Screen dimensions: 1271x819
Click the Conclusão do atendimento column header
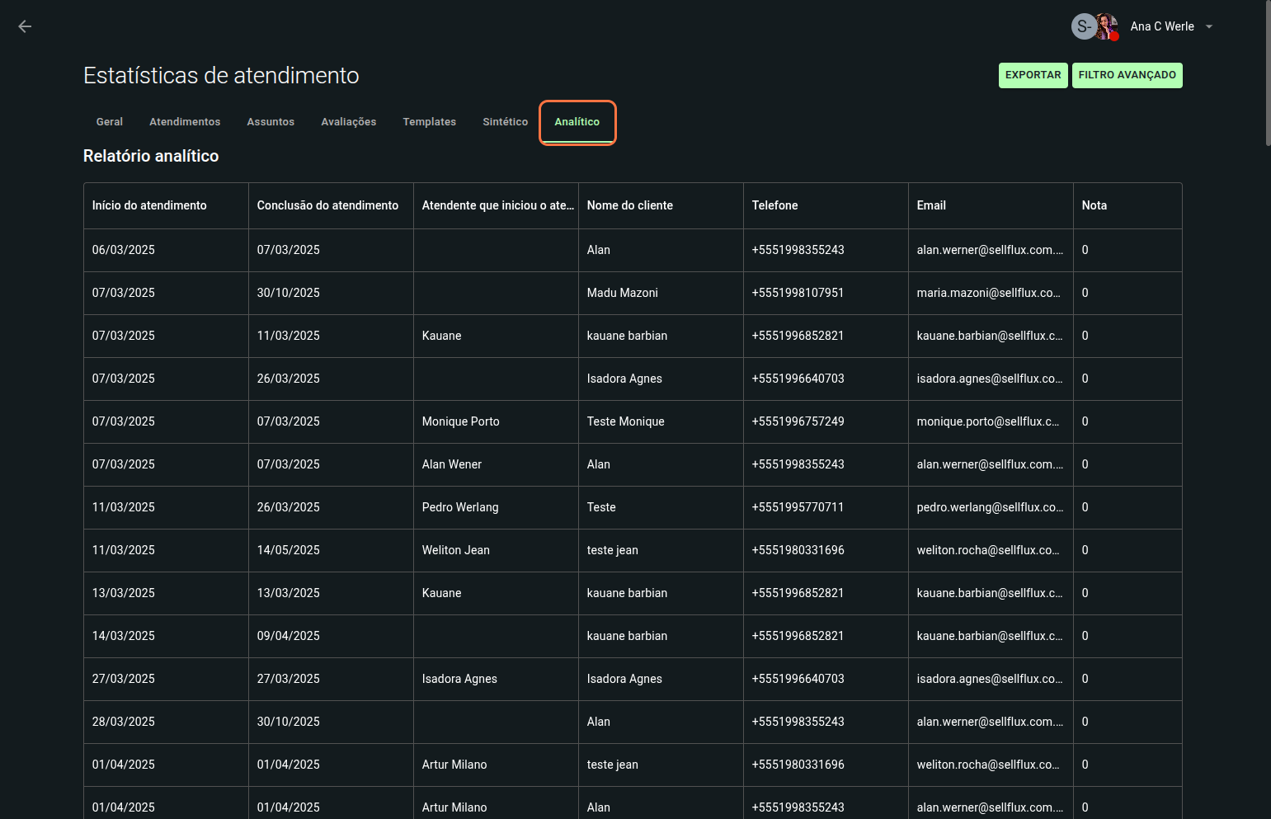click(x=327, y=205)
